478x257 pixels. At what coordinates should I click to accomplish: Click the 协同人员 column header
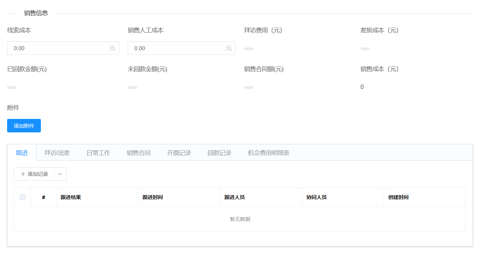point(316,197)
